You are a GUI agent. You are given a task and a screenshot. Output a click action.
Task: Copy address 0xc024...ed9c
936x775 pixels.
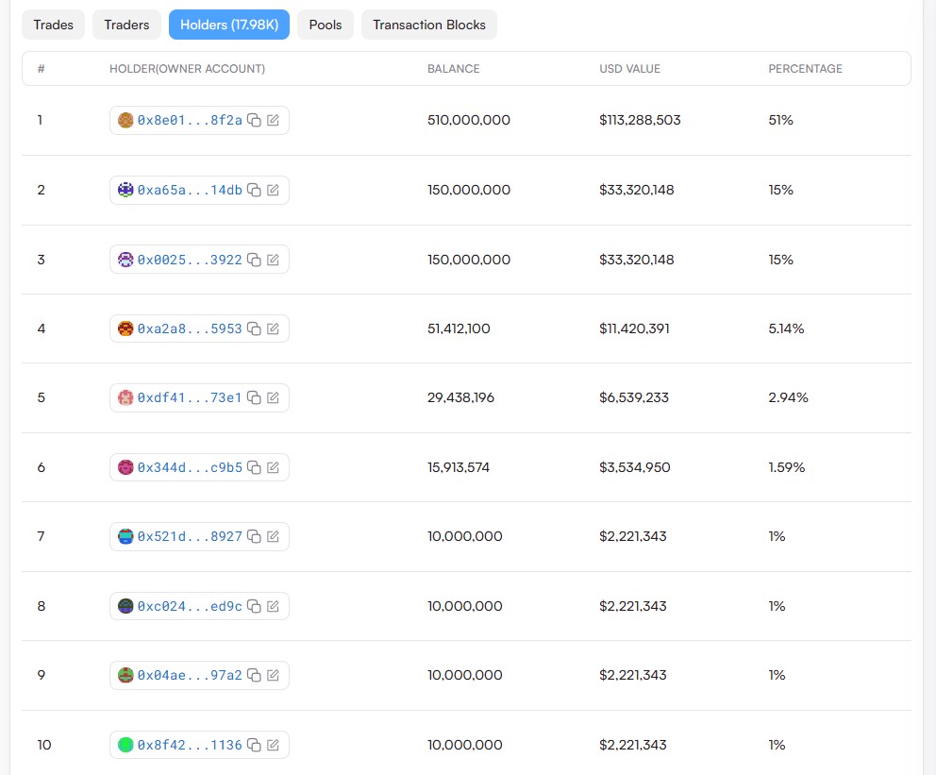click(254, 606)
